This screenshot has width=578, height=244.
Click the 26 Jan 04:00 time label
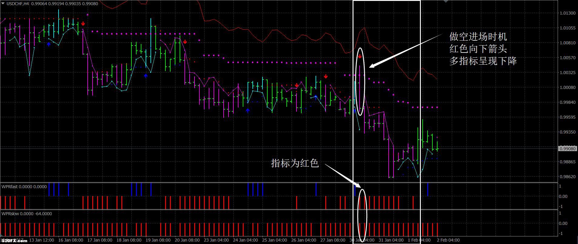click(304, 240)
